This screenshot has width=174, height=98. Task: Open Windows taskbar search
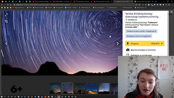(x=5, y=97)
